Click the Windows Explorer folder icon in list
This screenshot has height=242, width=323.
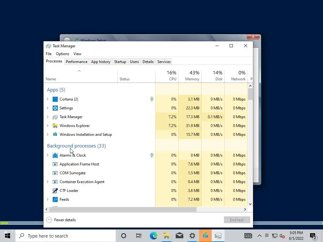coord(55,126)
